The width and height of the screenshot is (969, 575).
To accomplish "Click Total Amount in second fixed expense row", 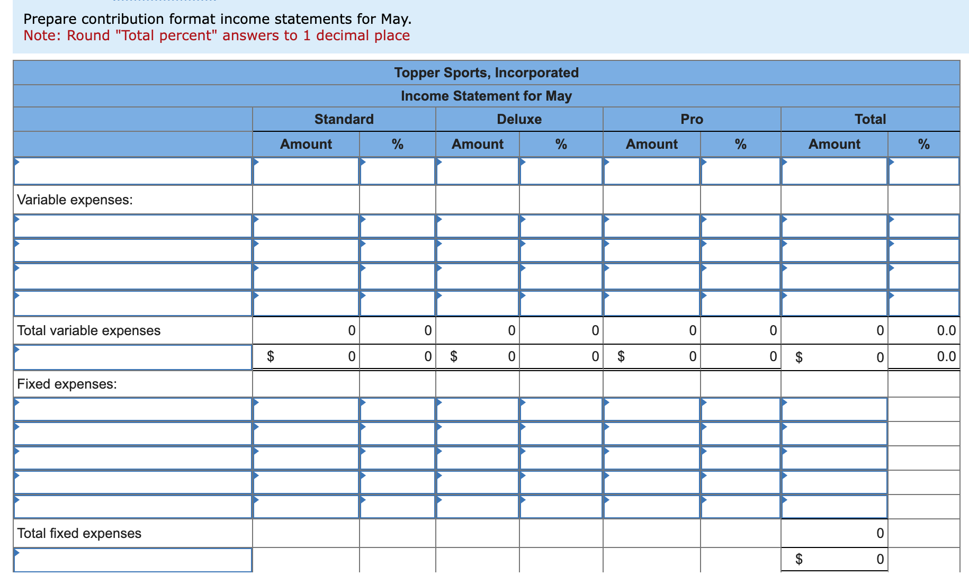I will [835, 434].
